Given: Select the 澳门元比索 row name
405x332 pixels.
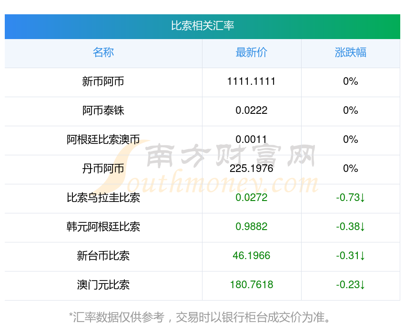Looking at the screenshot, I should pyautogui.click(x=103, y=285).
